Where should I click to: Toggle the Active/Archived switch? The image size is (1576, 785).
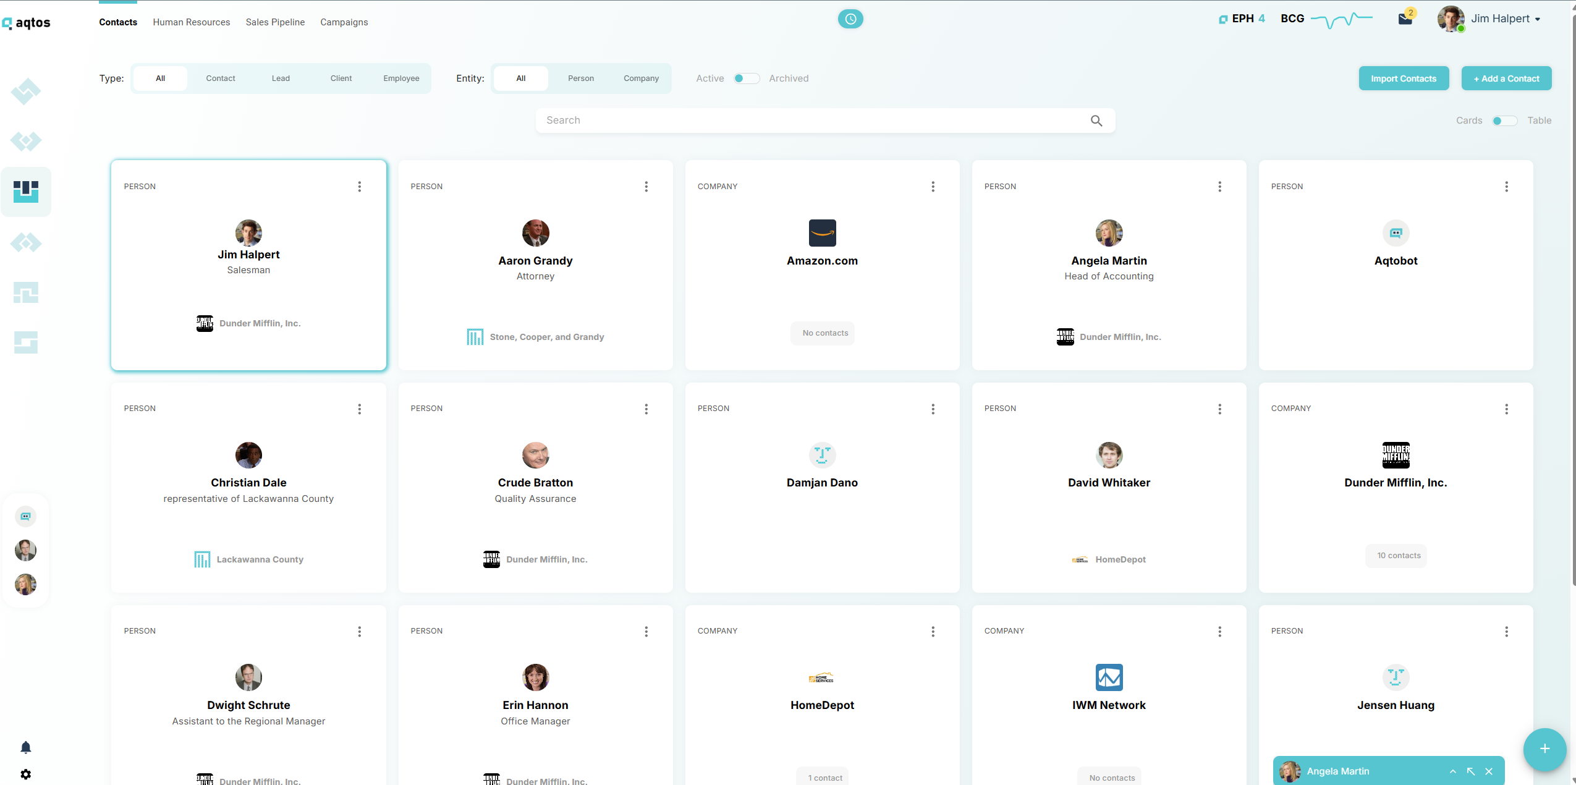click(x=746, y=78)
